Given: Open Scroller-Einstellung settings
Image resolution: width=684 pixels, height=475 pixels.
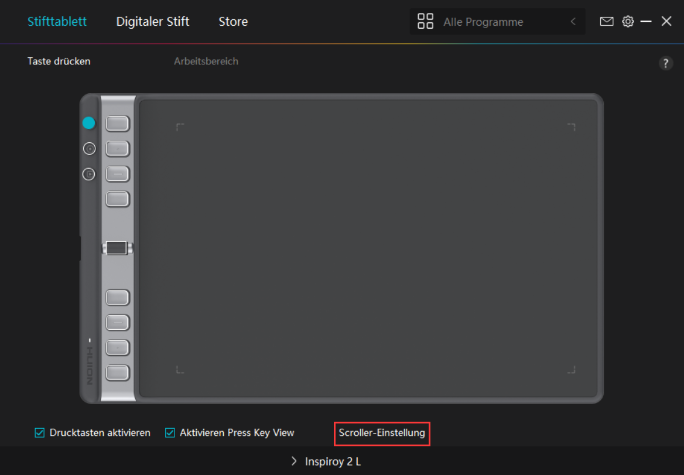Looking at the screenshot, I should pyautogui.click(x=382, y=433).
